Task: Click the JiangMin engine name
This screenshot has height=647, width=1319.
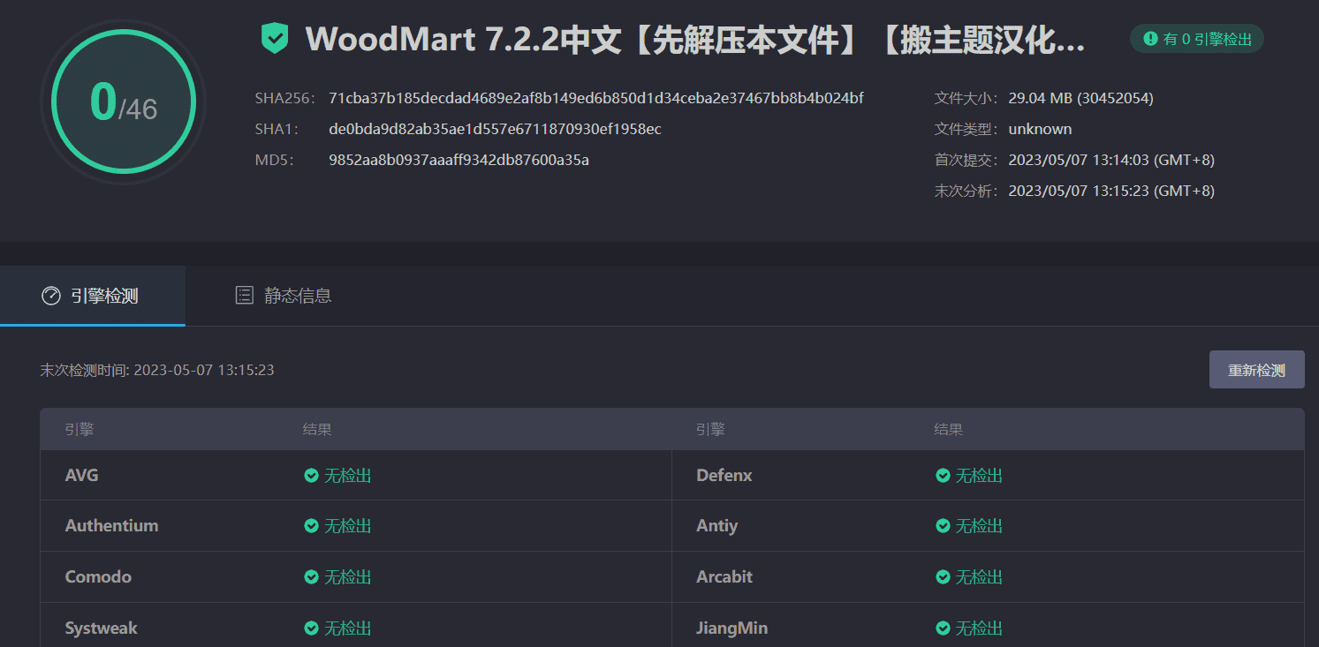Action: [732, 628]
